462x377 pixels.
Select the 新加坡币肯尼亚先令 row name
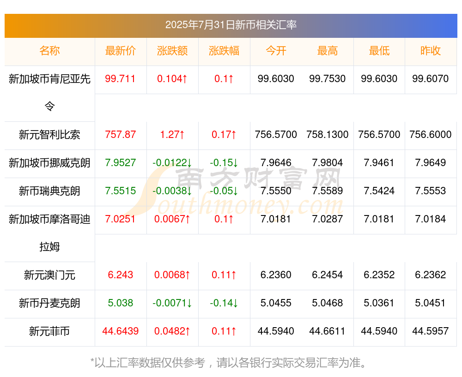pyautogui.click(x=49, y=92)
